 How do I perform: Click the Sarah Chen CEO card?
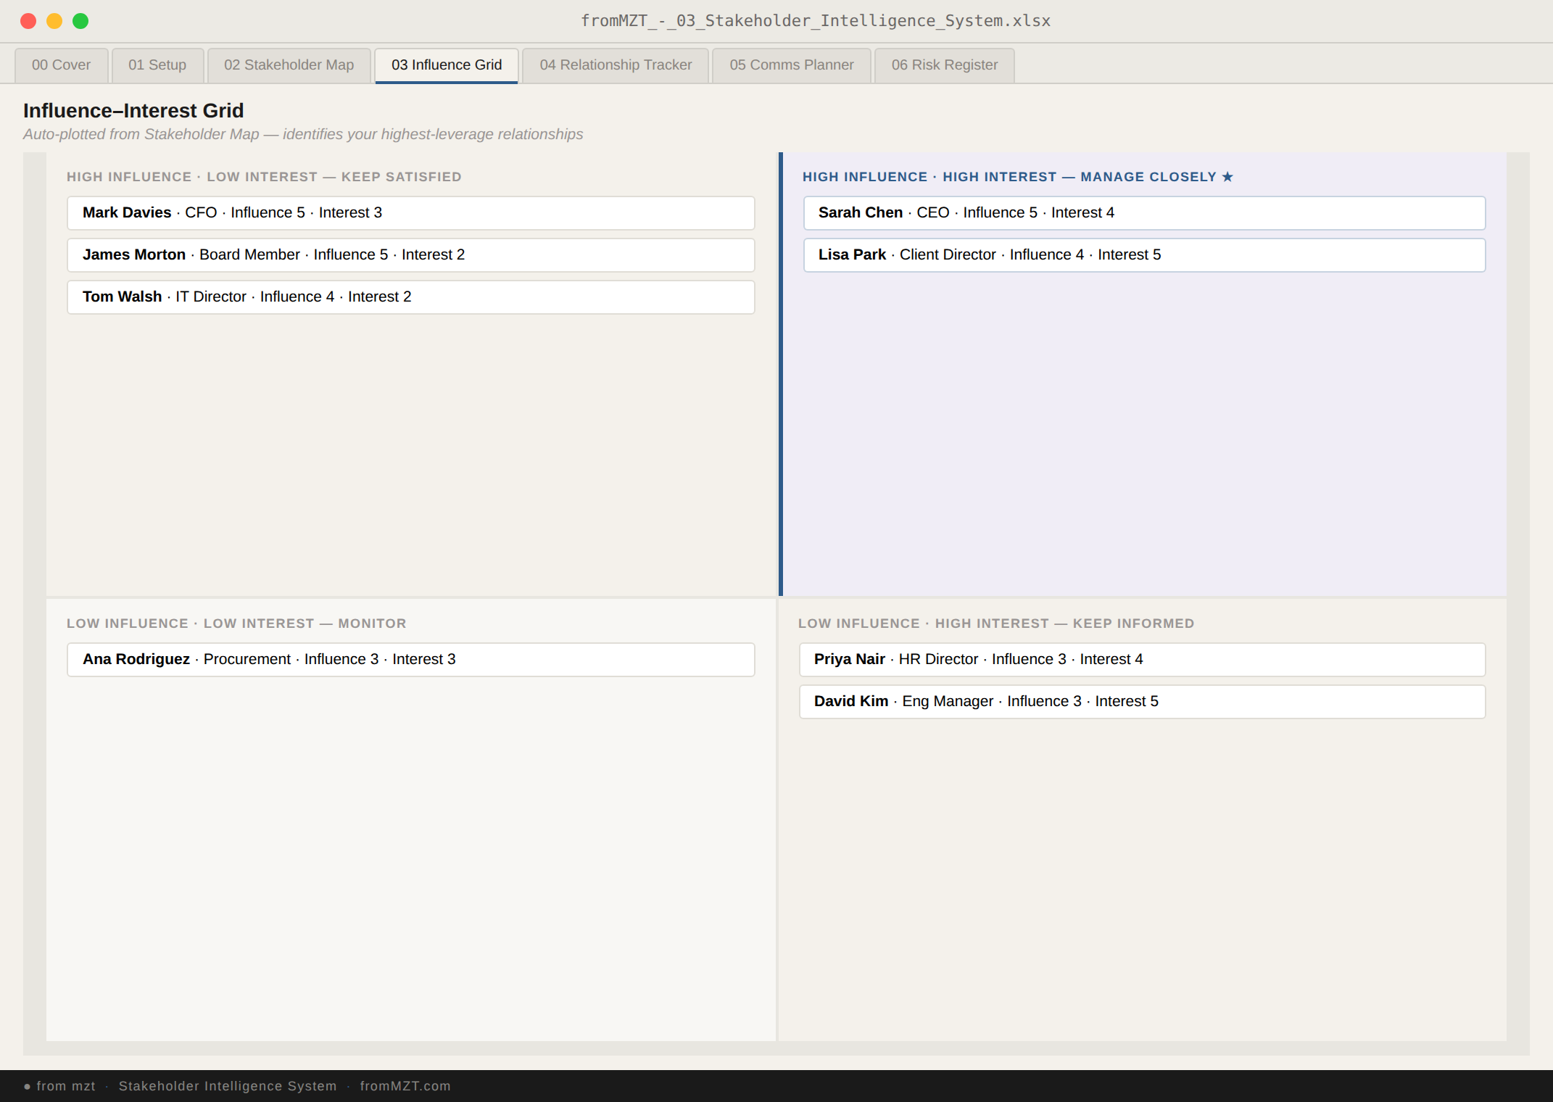(x=1145, y=213)
